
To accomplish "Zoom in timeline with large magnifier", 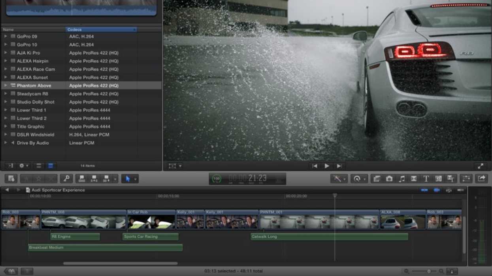I will coord(441,271).
